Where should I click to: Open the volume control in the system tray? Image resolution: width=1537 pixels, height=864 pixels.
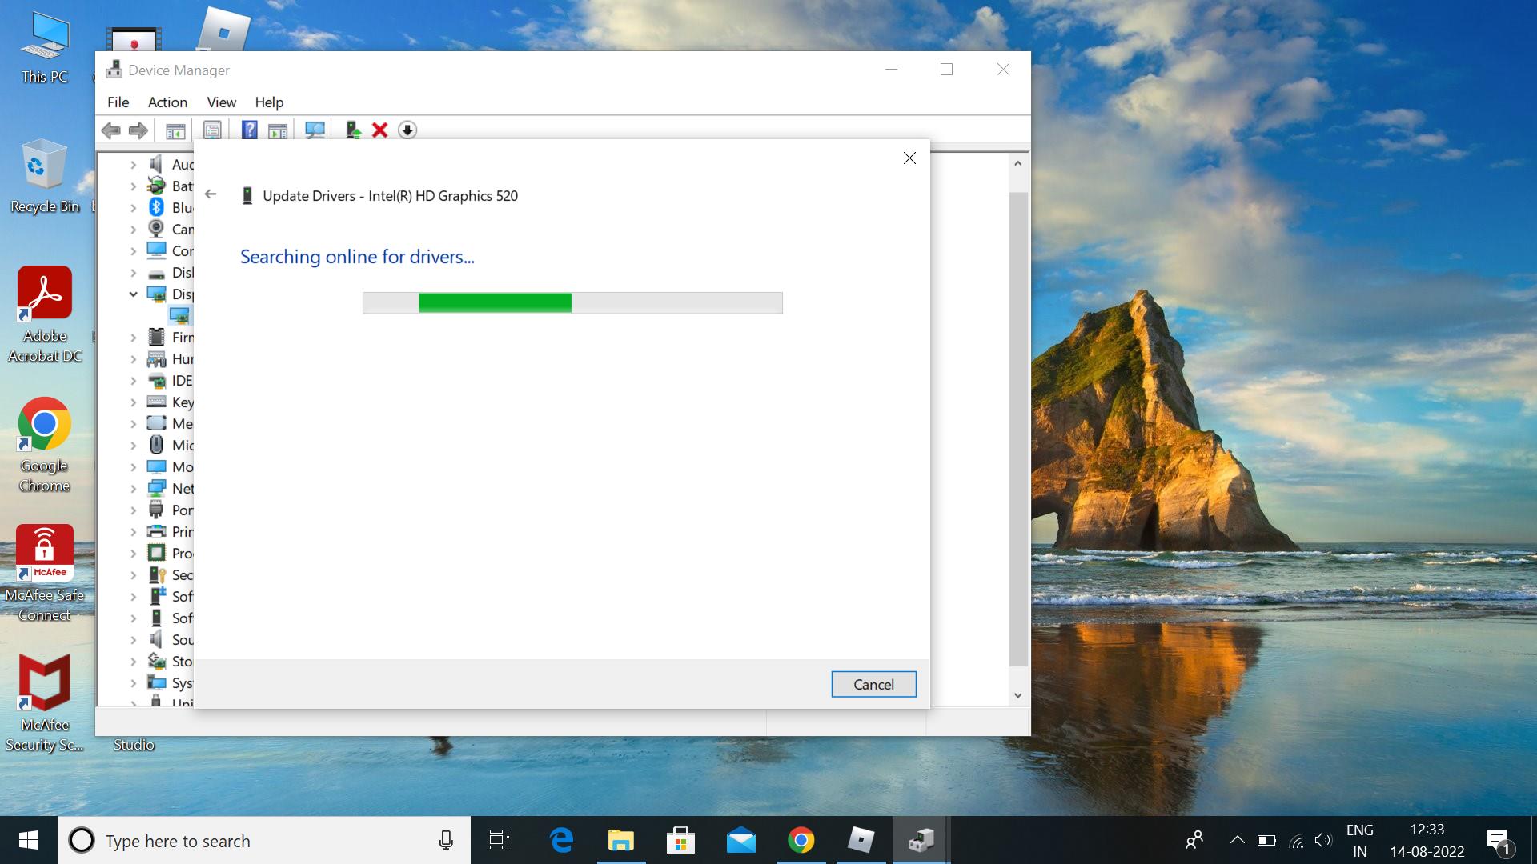(1323, 840)
